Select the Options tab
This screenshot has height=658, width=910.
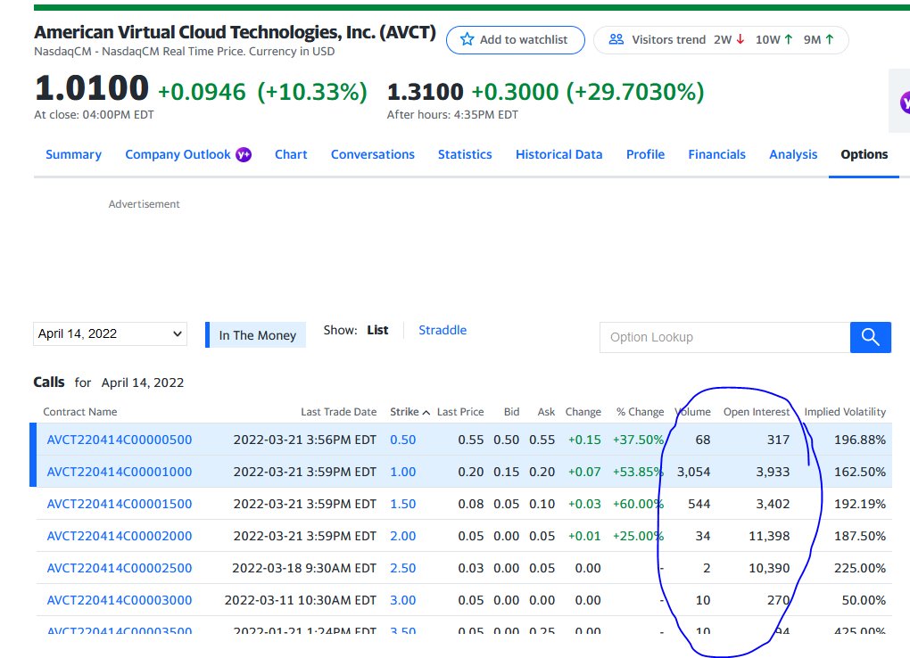coord(864,154)
